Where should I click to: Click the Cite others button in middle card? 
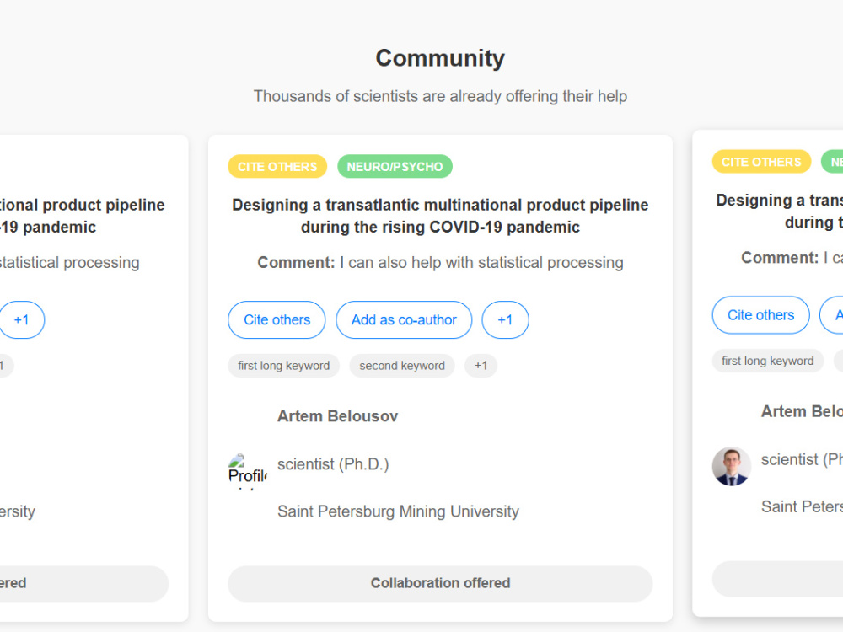tap(277, 319)
